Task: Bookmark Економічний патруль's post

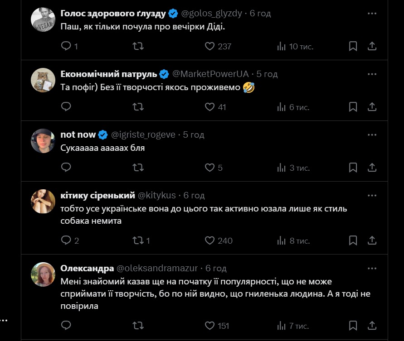Action: (353, 107)
